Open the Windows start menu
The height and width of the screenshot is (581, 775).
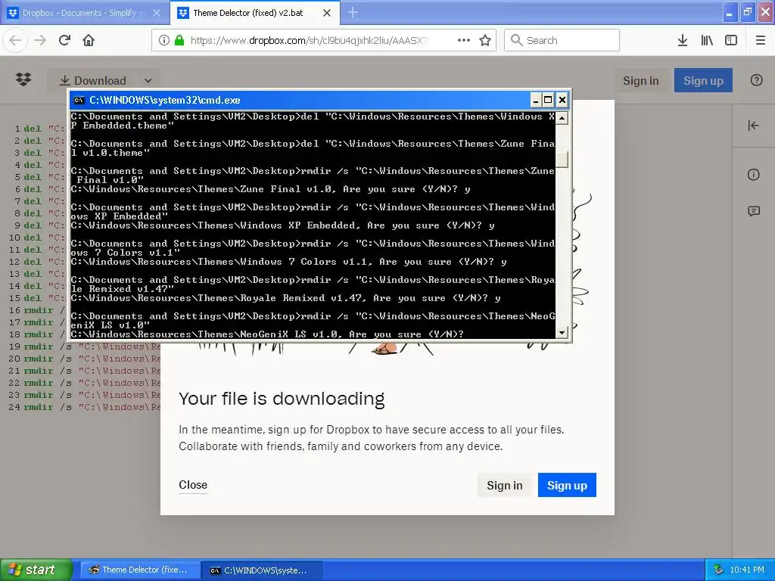[36, 570]
